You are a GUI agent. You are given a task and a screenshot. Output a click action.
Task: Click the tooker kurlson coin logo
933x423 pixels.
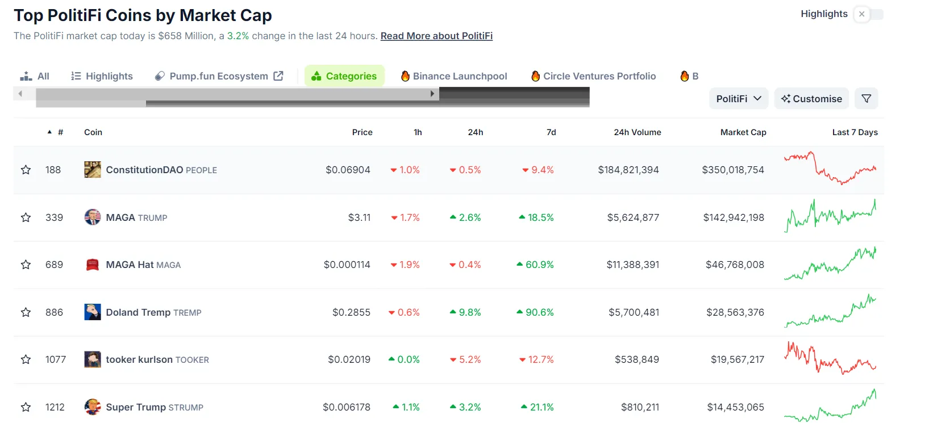pos(92,359)
